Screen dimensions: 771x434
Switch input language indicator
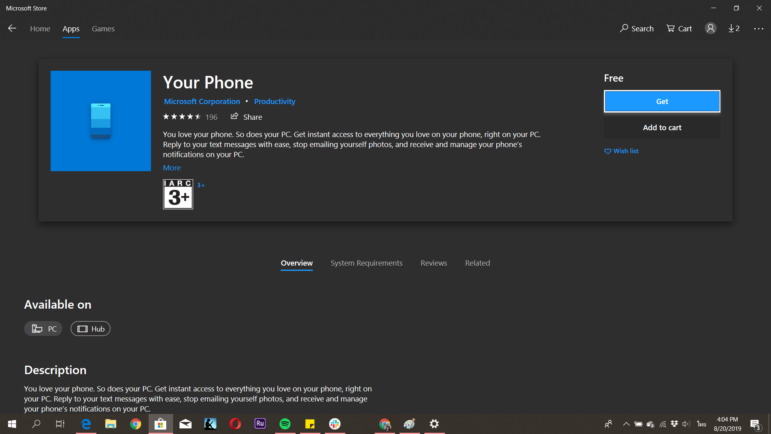coord(702,424)
